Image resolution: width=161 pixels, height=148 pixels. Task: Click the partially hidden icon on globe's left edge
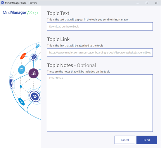(x=11, y=83)
